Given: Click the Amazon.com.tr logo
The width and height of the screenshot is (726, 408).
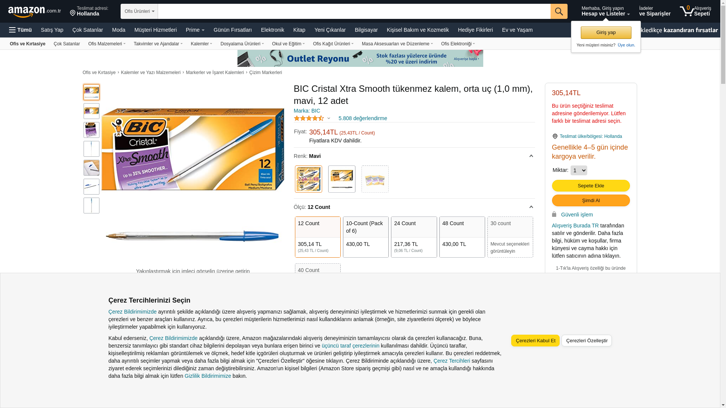Looking at the screenshot, I should (34, 11).
